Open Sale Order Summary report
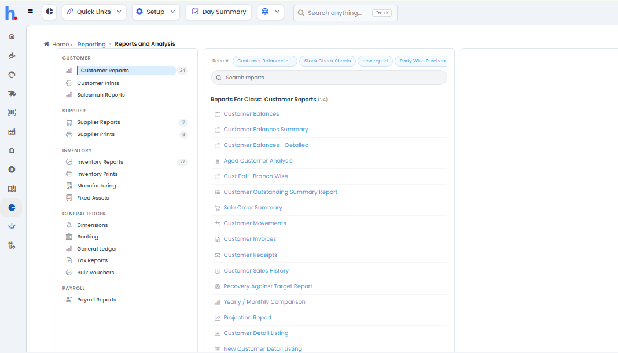Viewport: 618px width, 353px height. (x=253, y=208)
